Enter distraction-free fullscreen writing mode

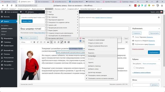[127, 42]
